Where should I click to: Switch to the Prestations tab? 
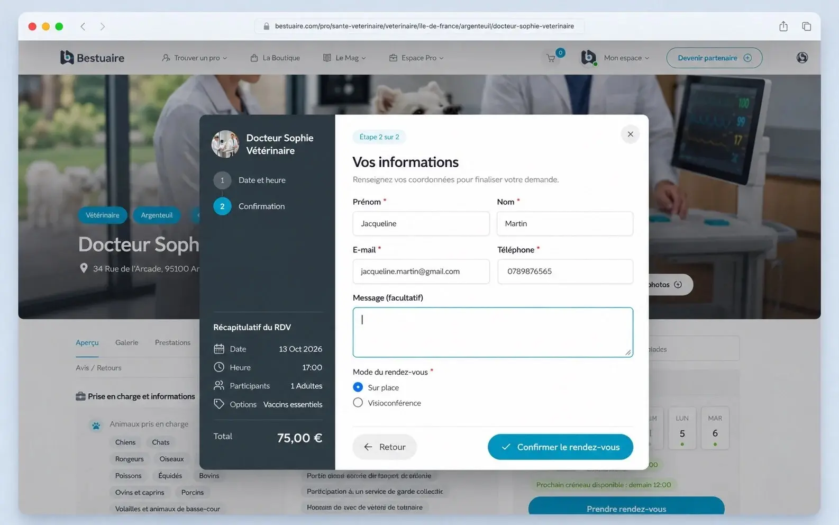[172, 342]
